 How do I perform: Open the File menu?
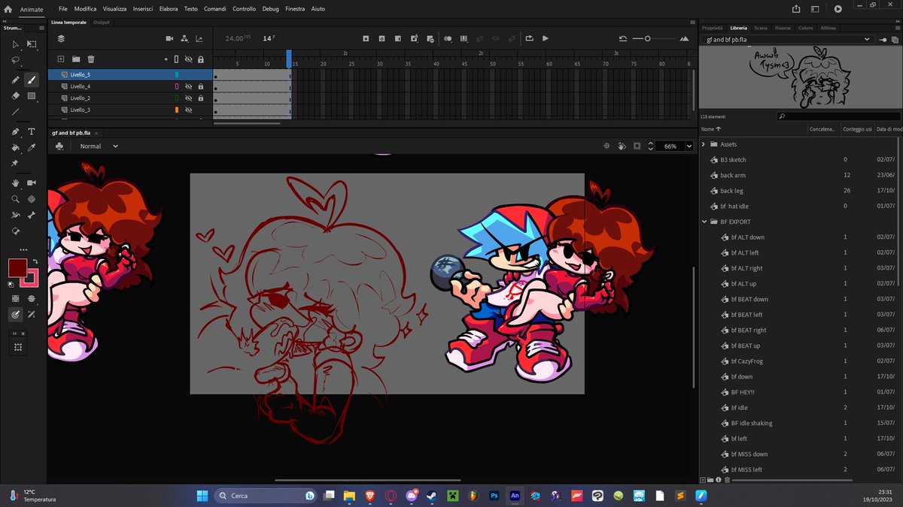[x=62, y=9]
